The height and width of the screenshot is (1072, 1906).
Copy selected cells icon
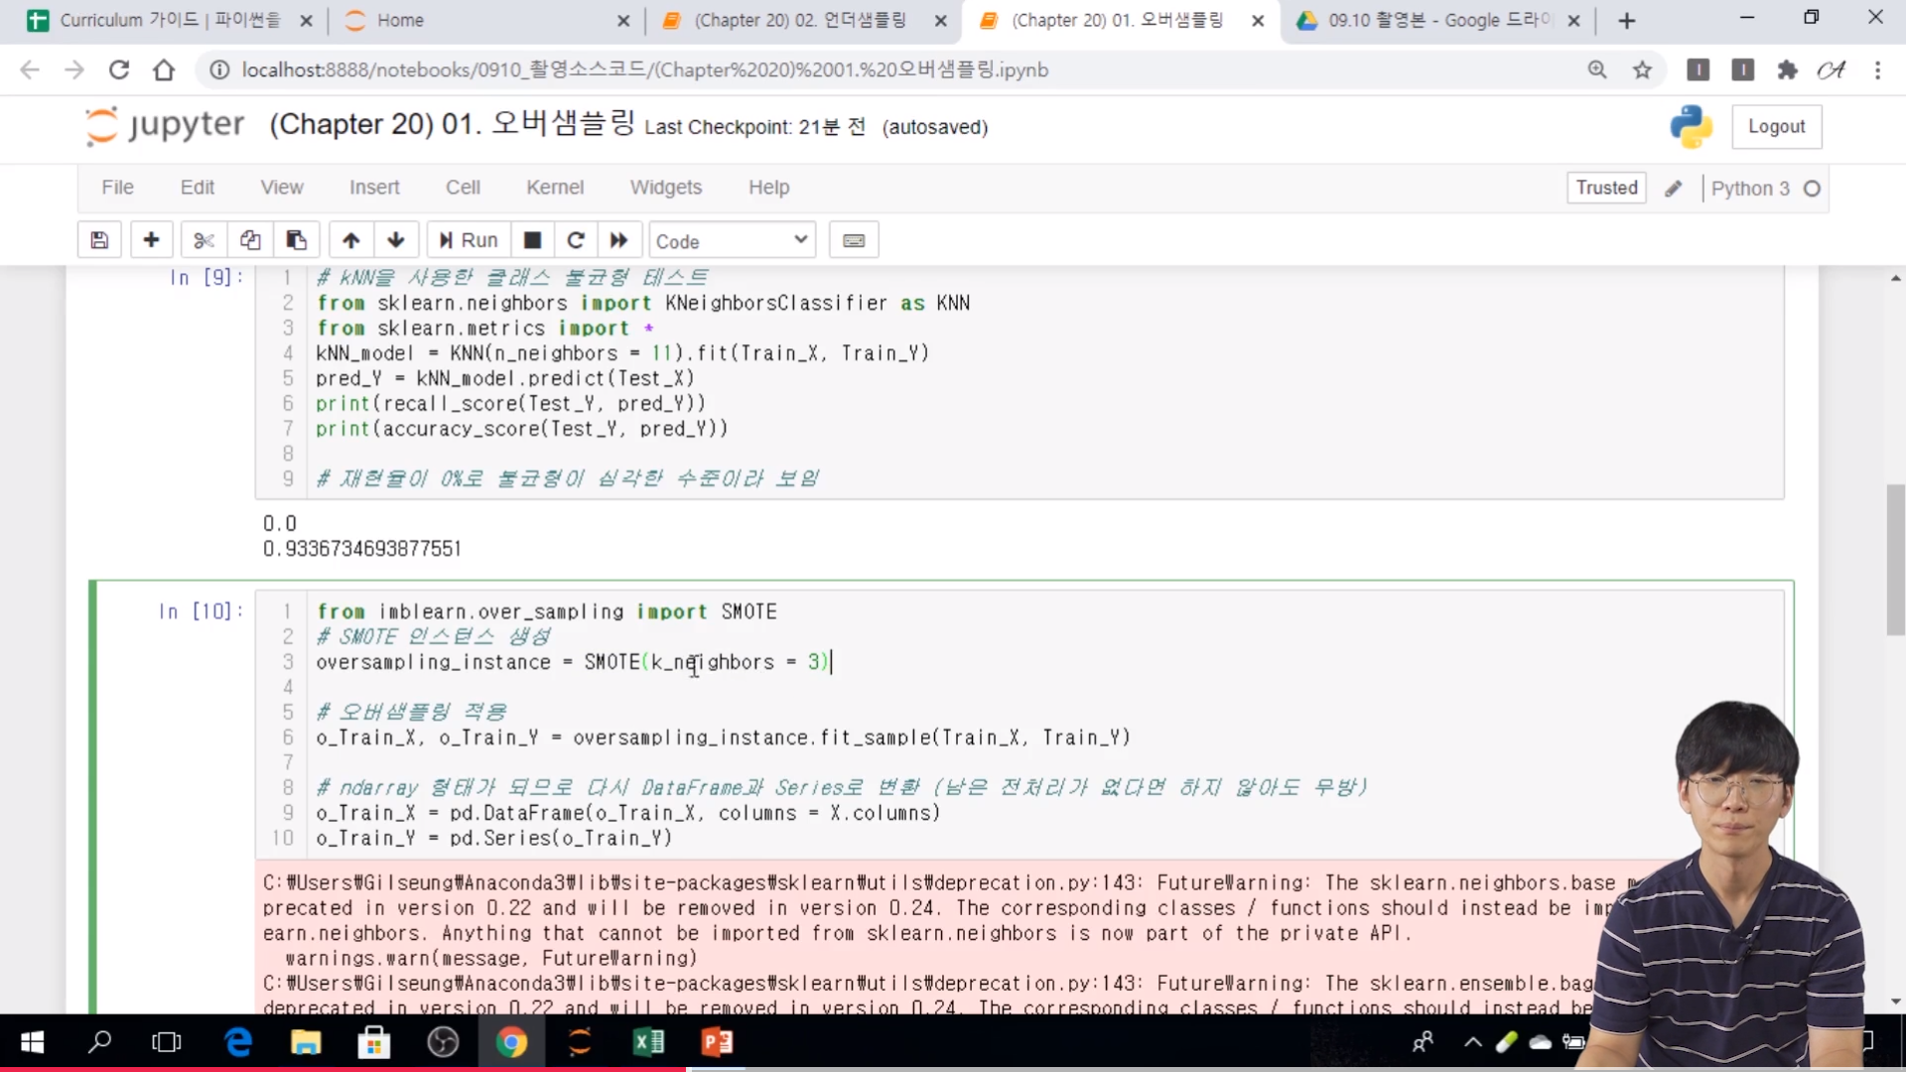point(250,240)
